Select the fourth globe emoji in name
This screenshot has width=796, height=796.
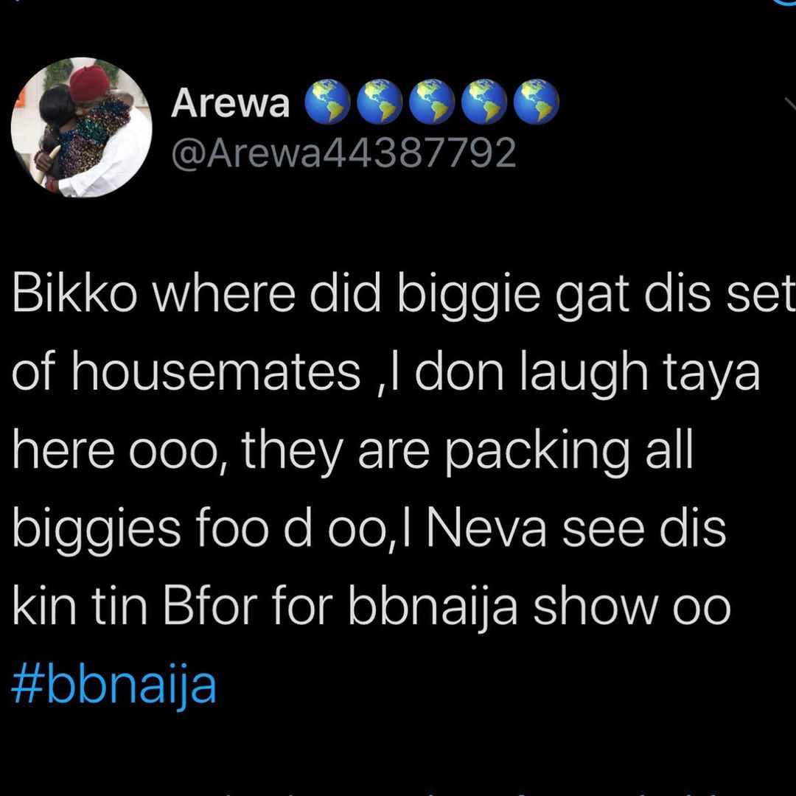point(484,102)
